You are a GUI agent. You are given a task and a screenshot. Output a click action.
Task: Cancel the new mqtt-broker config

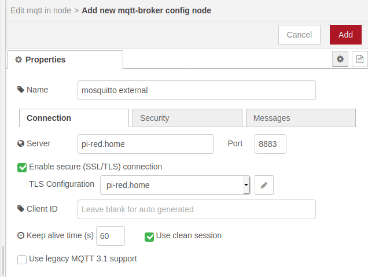tap(299, 35)
